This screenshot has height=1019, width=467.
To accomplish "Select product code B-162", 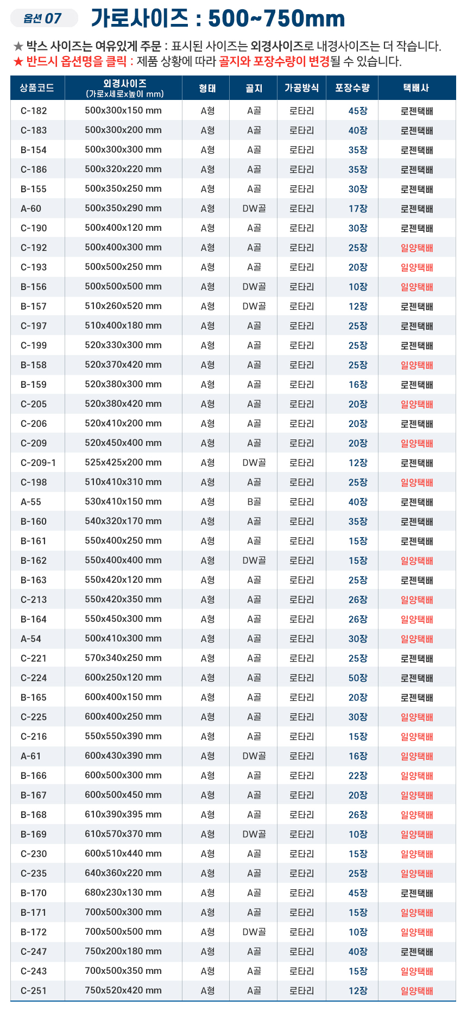I will pyautogui.click(x=34, y=561).
